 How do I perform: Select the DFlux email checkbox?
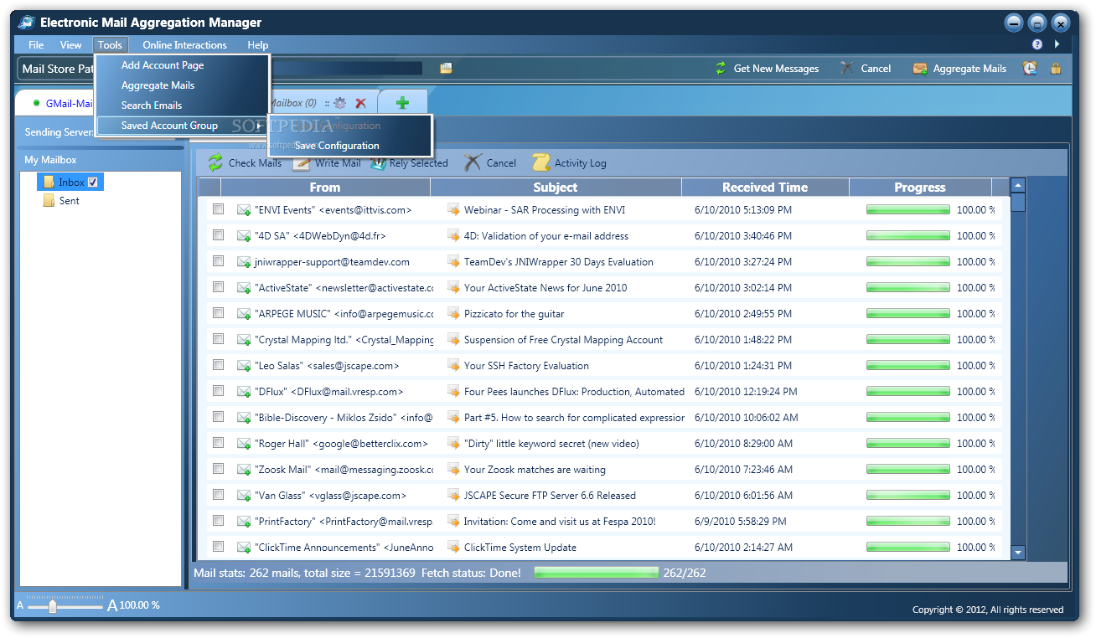218,391
